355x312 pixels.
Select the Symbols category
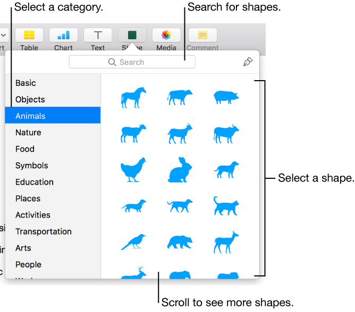[x=53, y=166]
